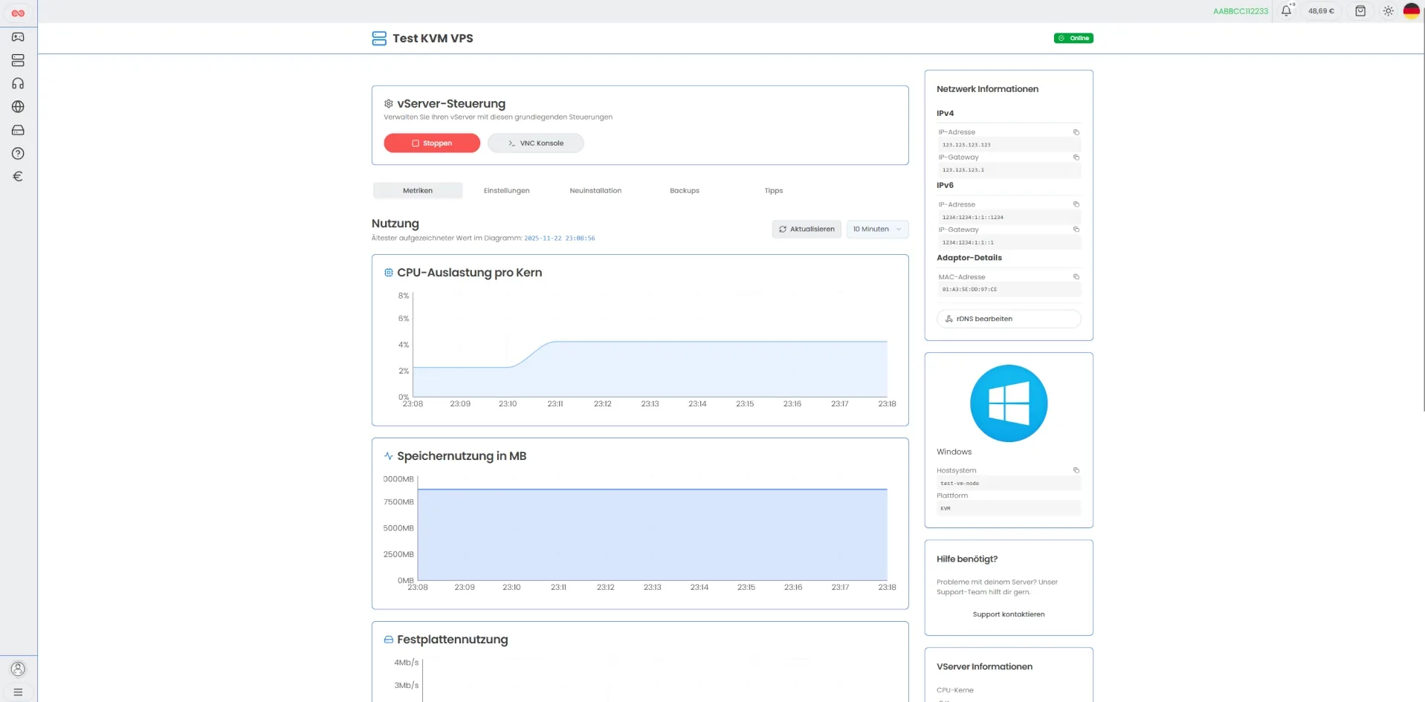Open the headset voice server sidebar icon

(18, 83)
